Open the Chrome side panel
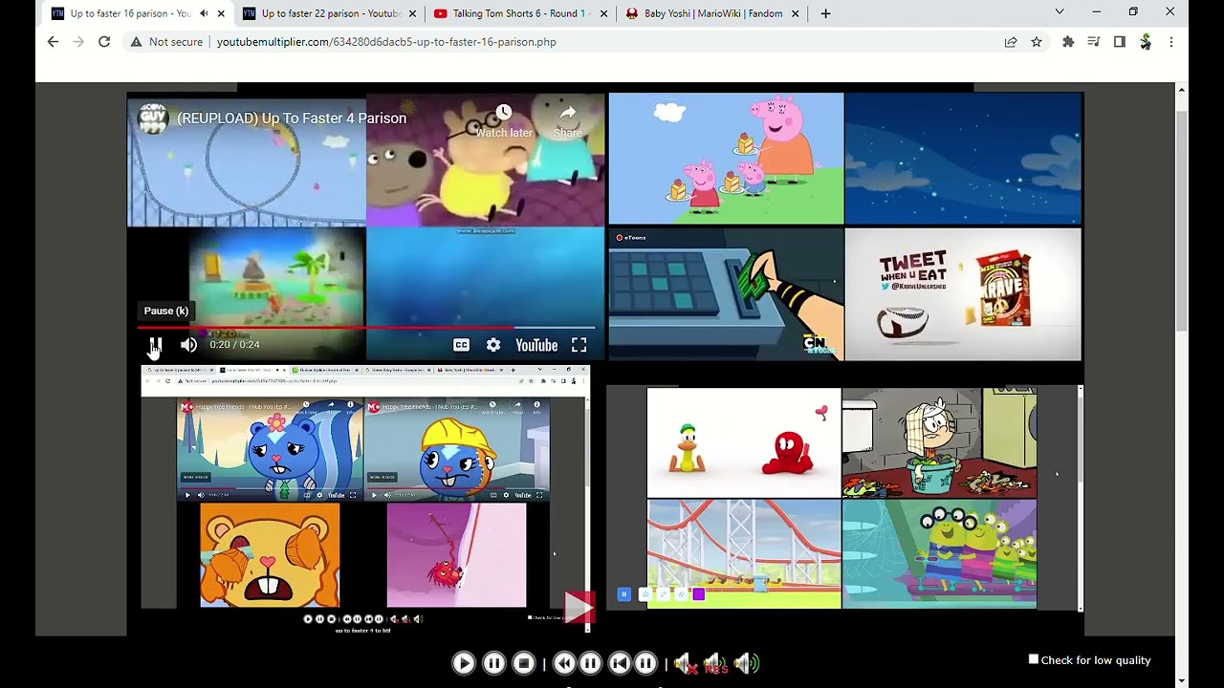The width and height of the screenshot is (1224, 688). (x=1120, y=42)
